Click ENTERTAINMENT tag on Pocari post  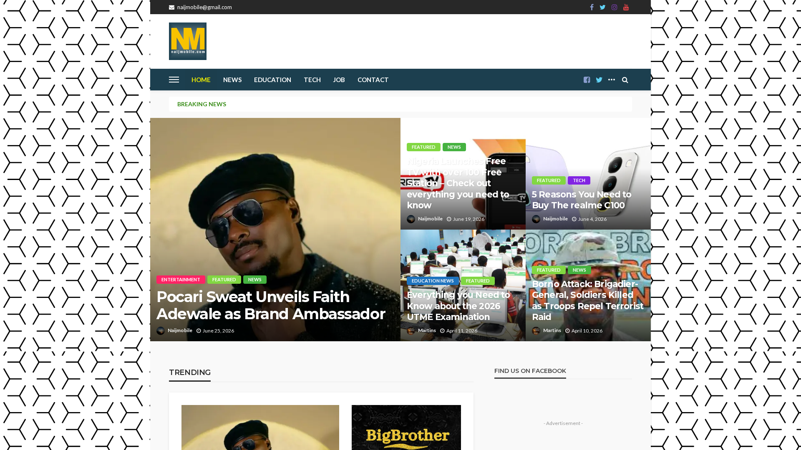(181, 280)
